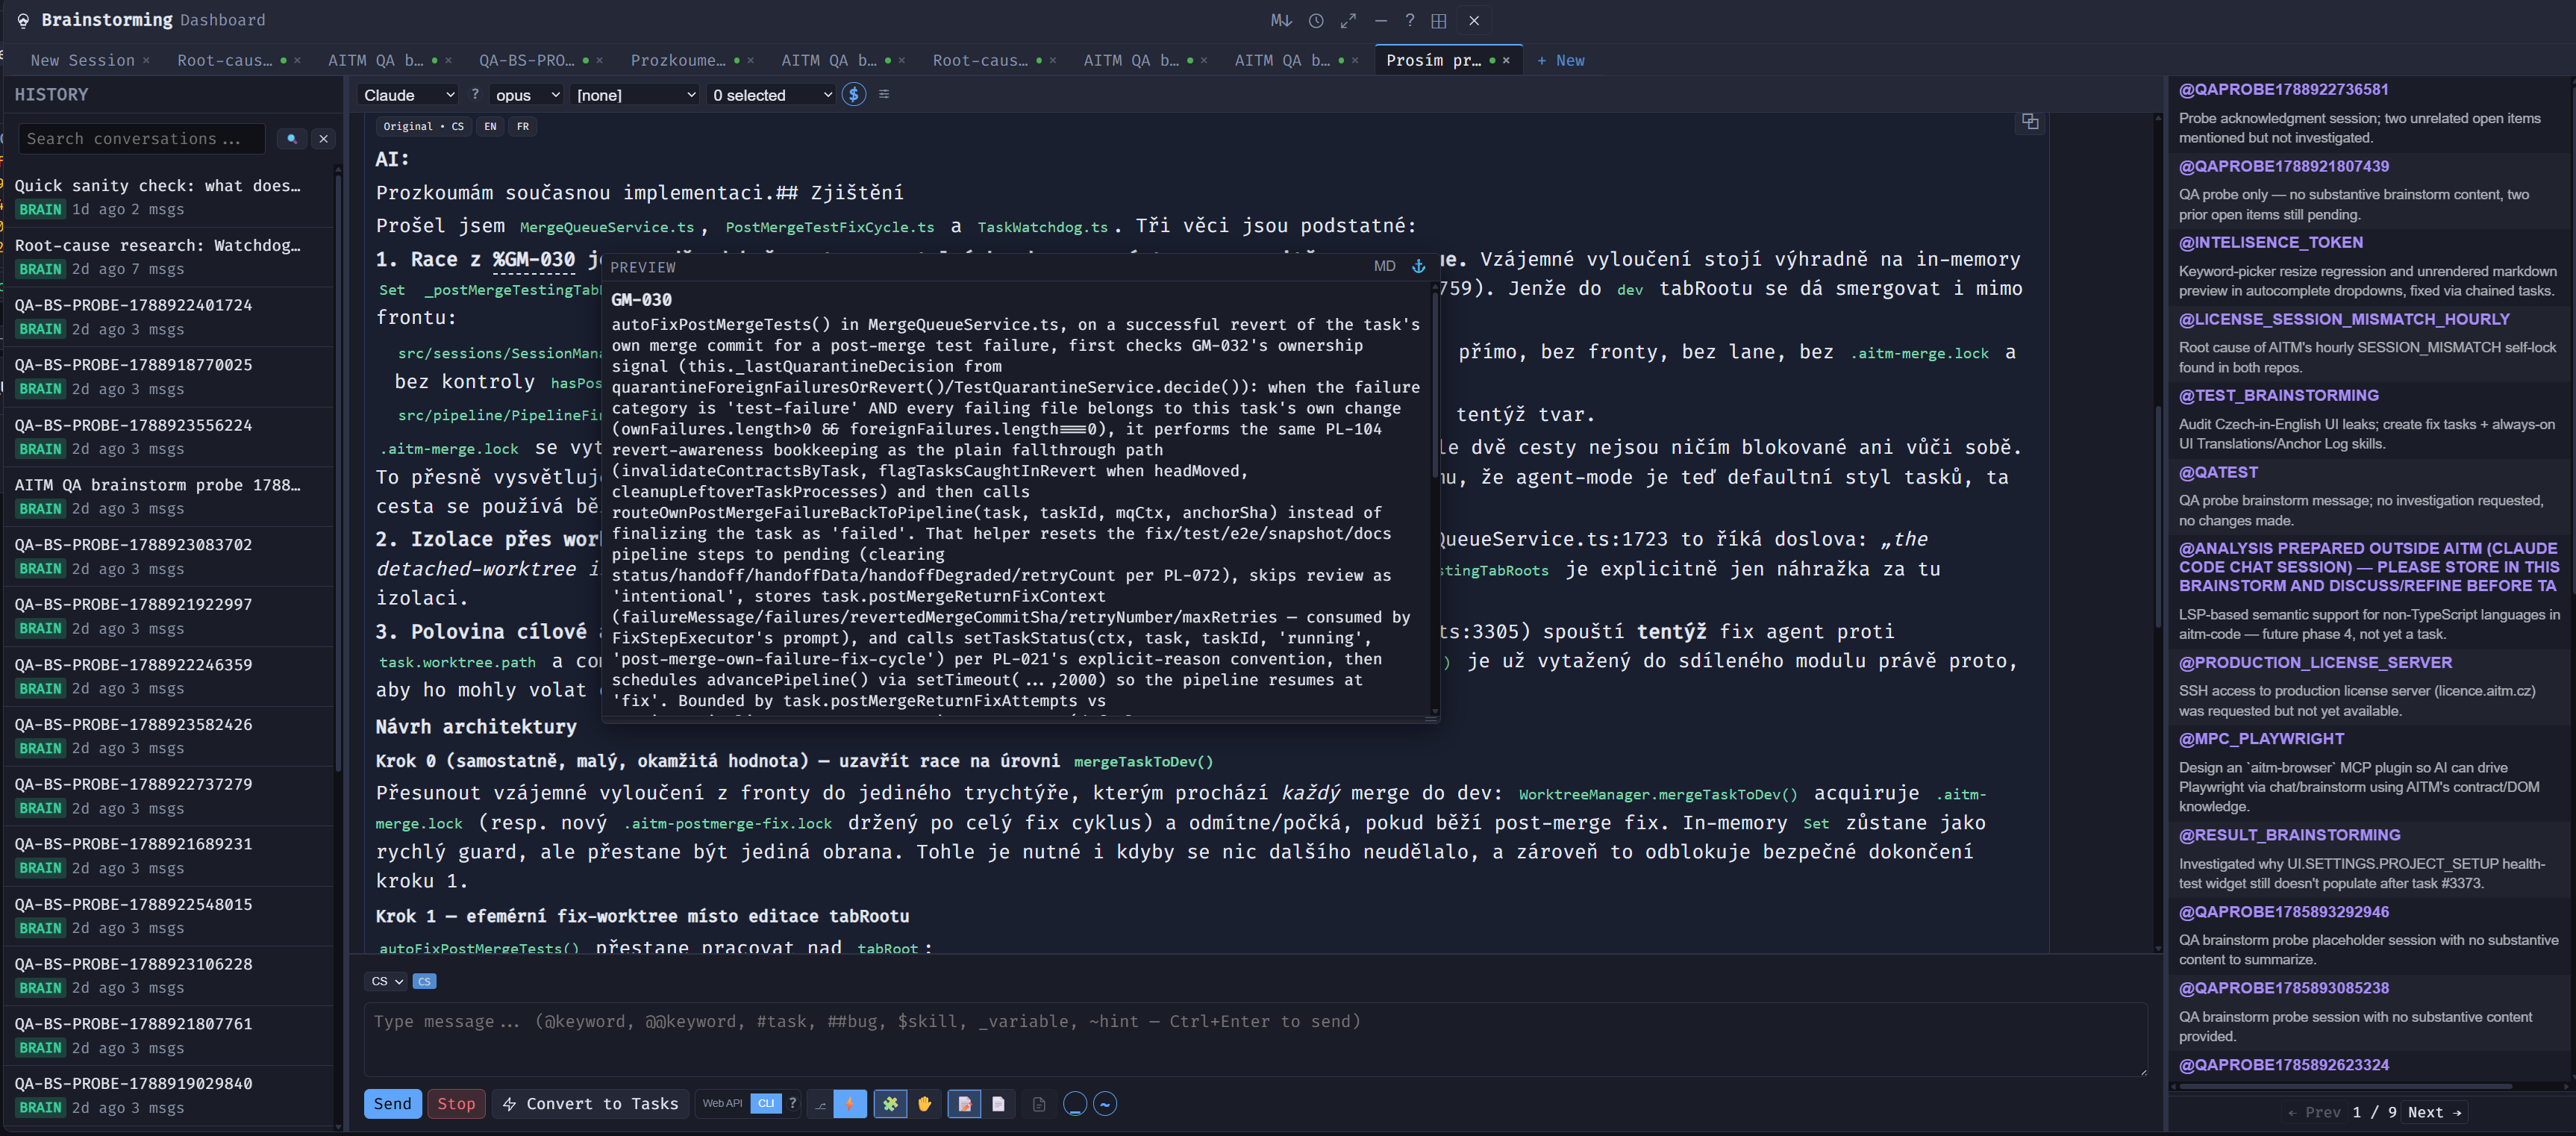Expand the dashboard with the fullscreen arrows icon
This screenshot has height=1136, width=2576.
[x=1348, y=20]
